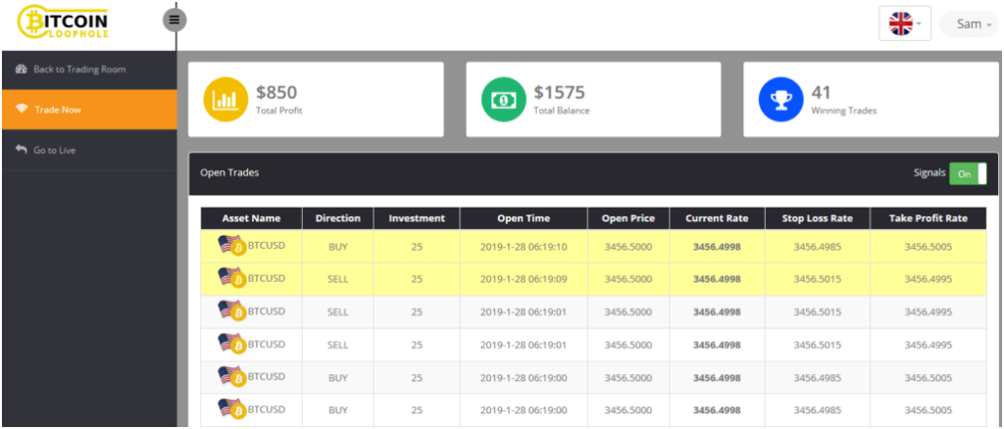Click the Open Trades panel title
This screenshot has width=1004, height=429.
click(229, 172)
